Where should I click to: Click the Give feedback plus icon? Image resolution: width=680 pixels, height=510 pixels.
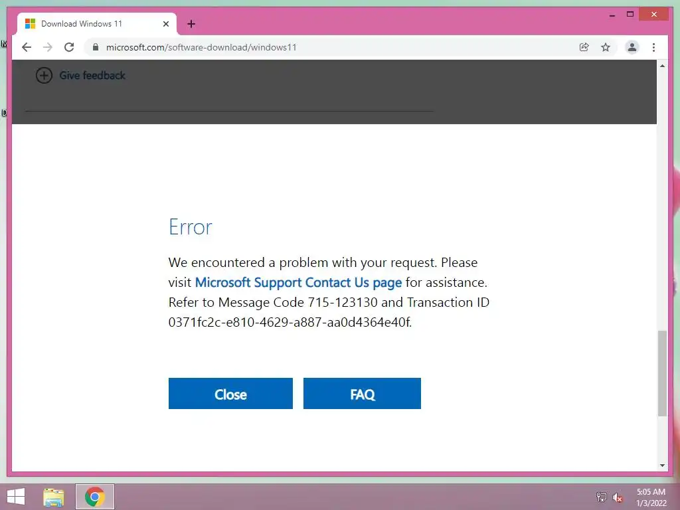(x=44, y=76)
